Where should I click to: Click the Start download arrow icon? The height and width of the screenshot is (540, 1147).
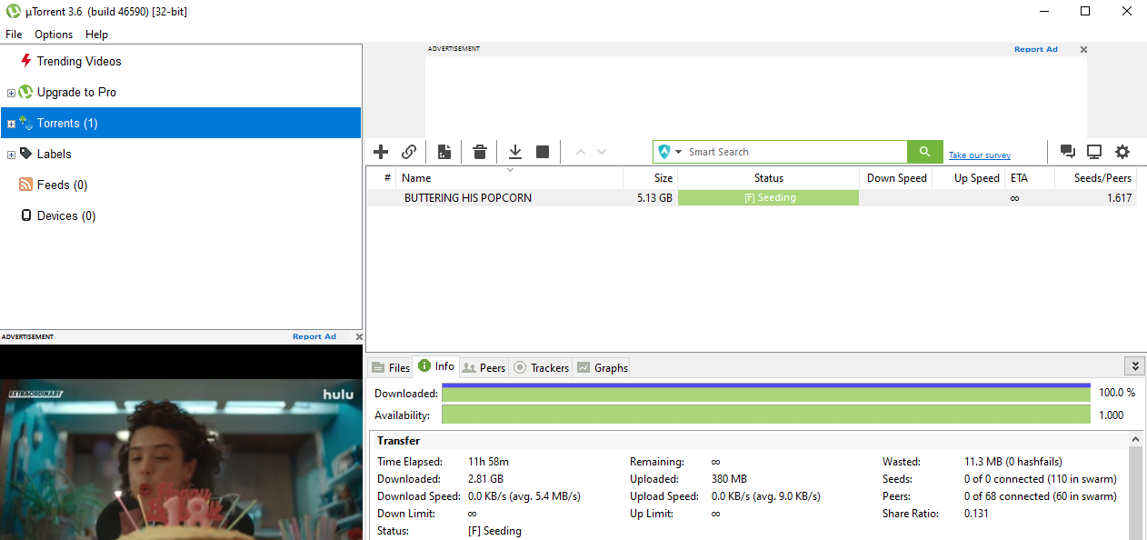click(x=514, y=152)
